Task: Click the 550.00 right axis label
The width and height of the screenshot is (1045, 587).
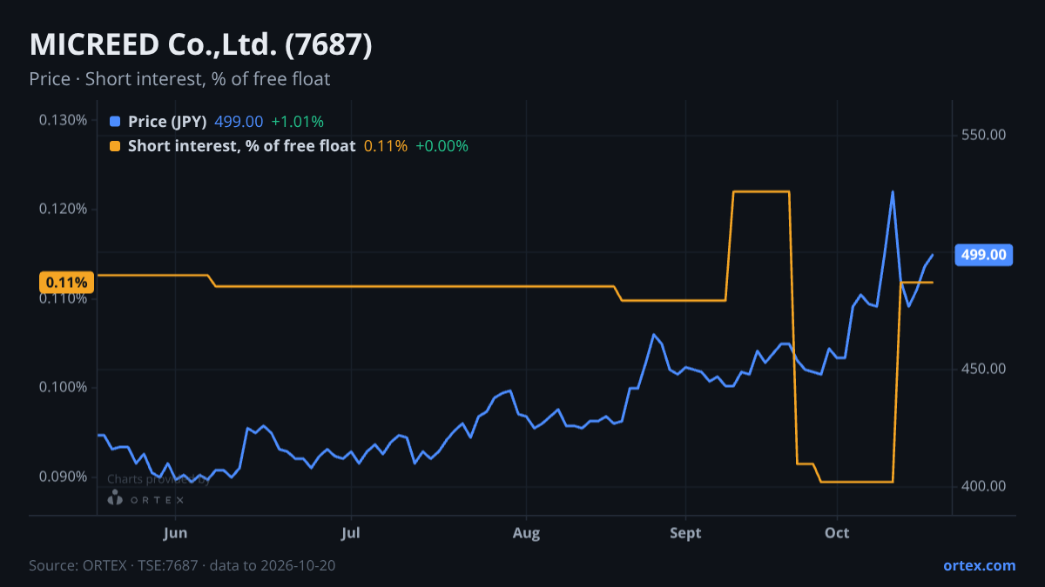Action: 984,135
